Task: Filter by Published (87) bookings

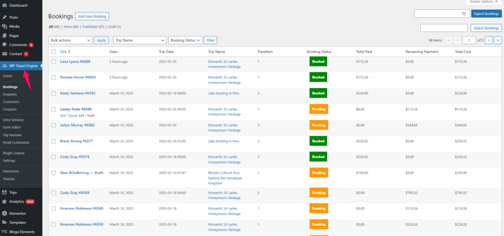Action: (94, 27)
